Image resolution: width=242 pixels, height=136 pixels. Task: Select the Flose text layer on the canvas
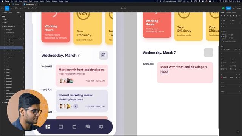pos(164,72)
